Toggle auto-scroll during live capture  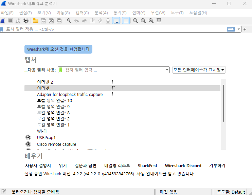(x=116, y=21)
